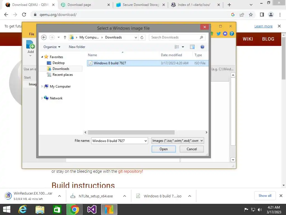The height and width of the screenshot is (215, 286).
Task: Sort by Date modified column header
Action: (171, 55)
